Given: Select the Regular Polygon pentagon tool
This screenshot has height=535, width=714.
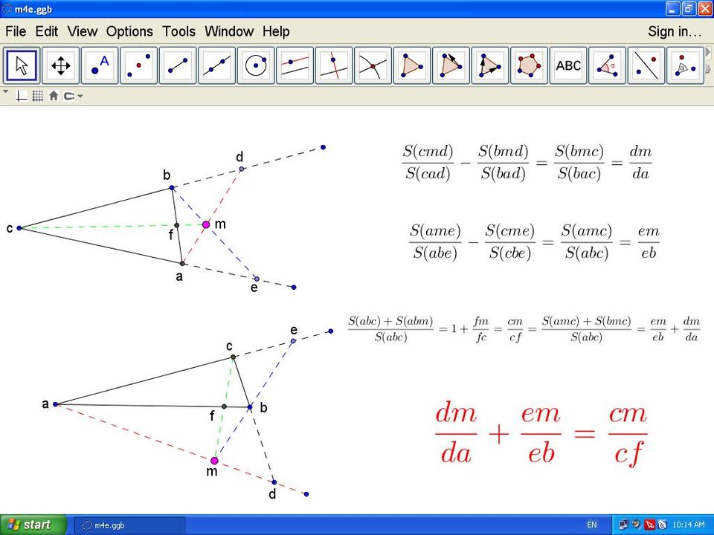Looking at the screenshot, I should tap(529, 66).
